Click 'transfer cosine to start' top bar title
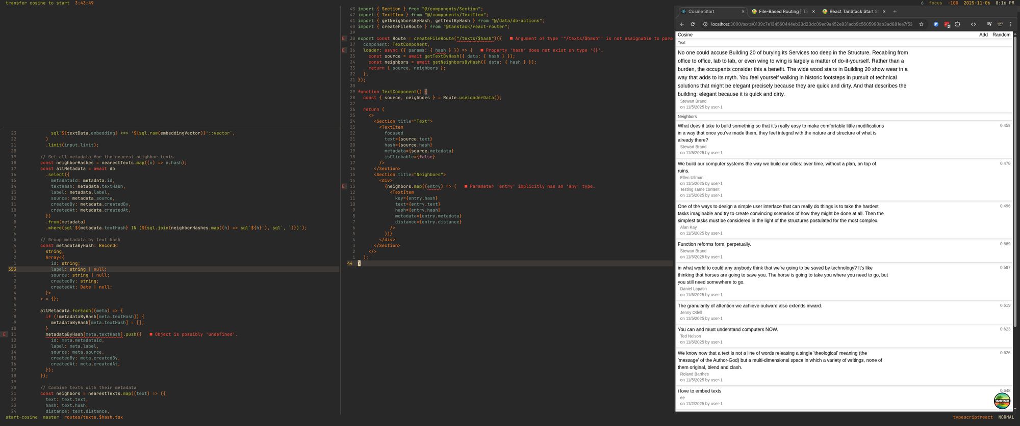1020x426 pixels. pos(37,3)
